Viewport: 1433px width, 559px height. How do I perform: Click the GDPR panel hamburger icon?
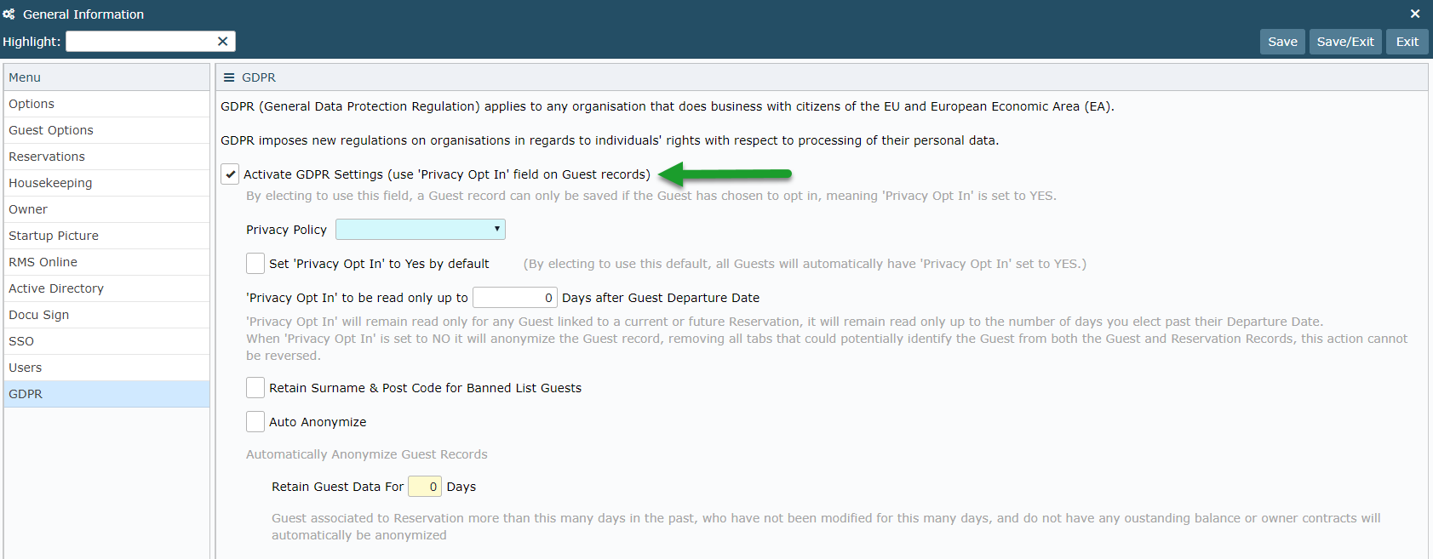point(229,77)
